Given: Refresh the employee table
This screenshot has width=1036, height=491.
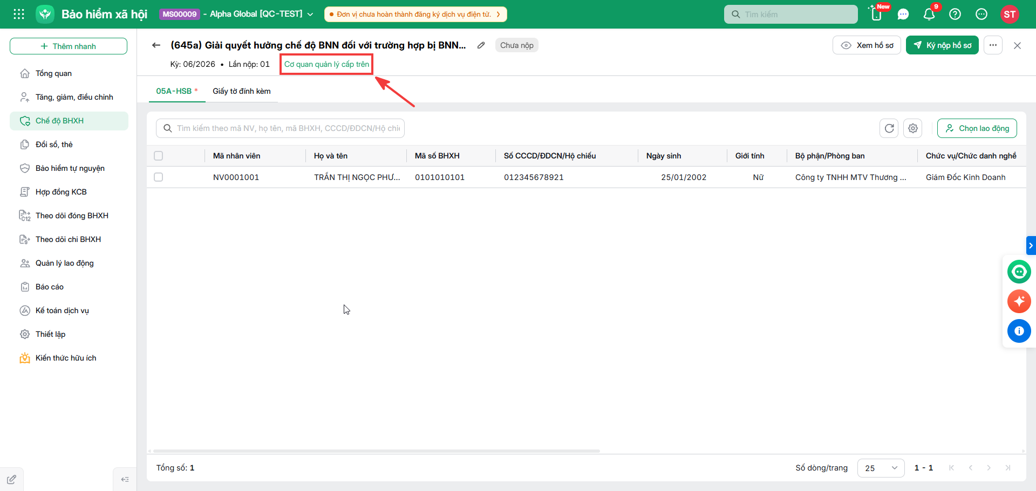Looking at the screenshot, I should 889,128.
